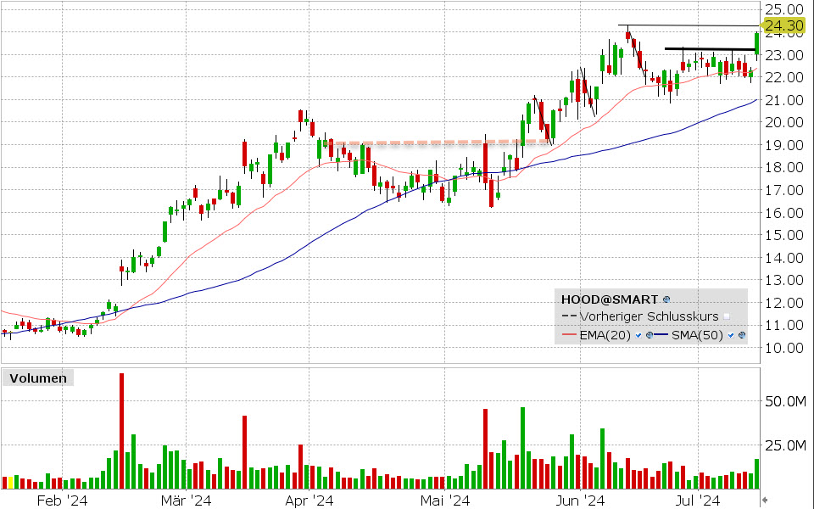Open EMA(20) indicator settings icon

pyautogui.click(x=649, y=336)
